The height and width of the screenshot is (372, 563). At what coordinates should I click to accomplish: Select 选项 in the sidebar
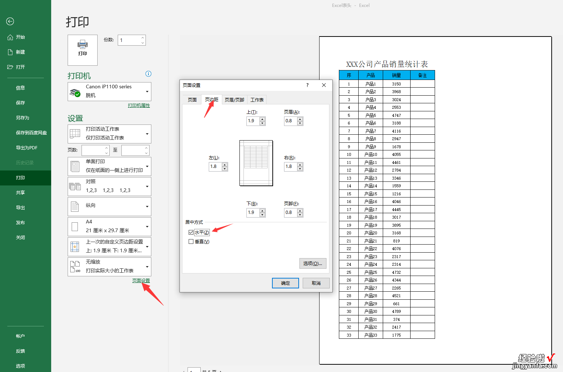[x=20, y=366]
